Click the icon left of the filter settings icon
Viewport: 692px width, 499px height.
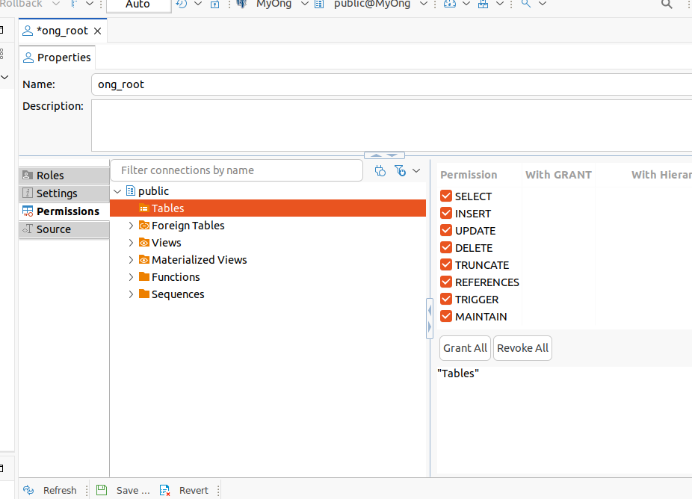click(380, 170)
